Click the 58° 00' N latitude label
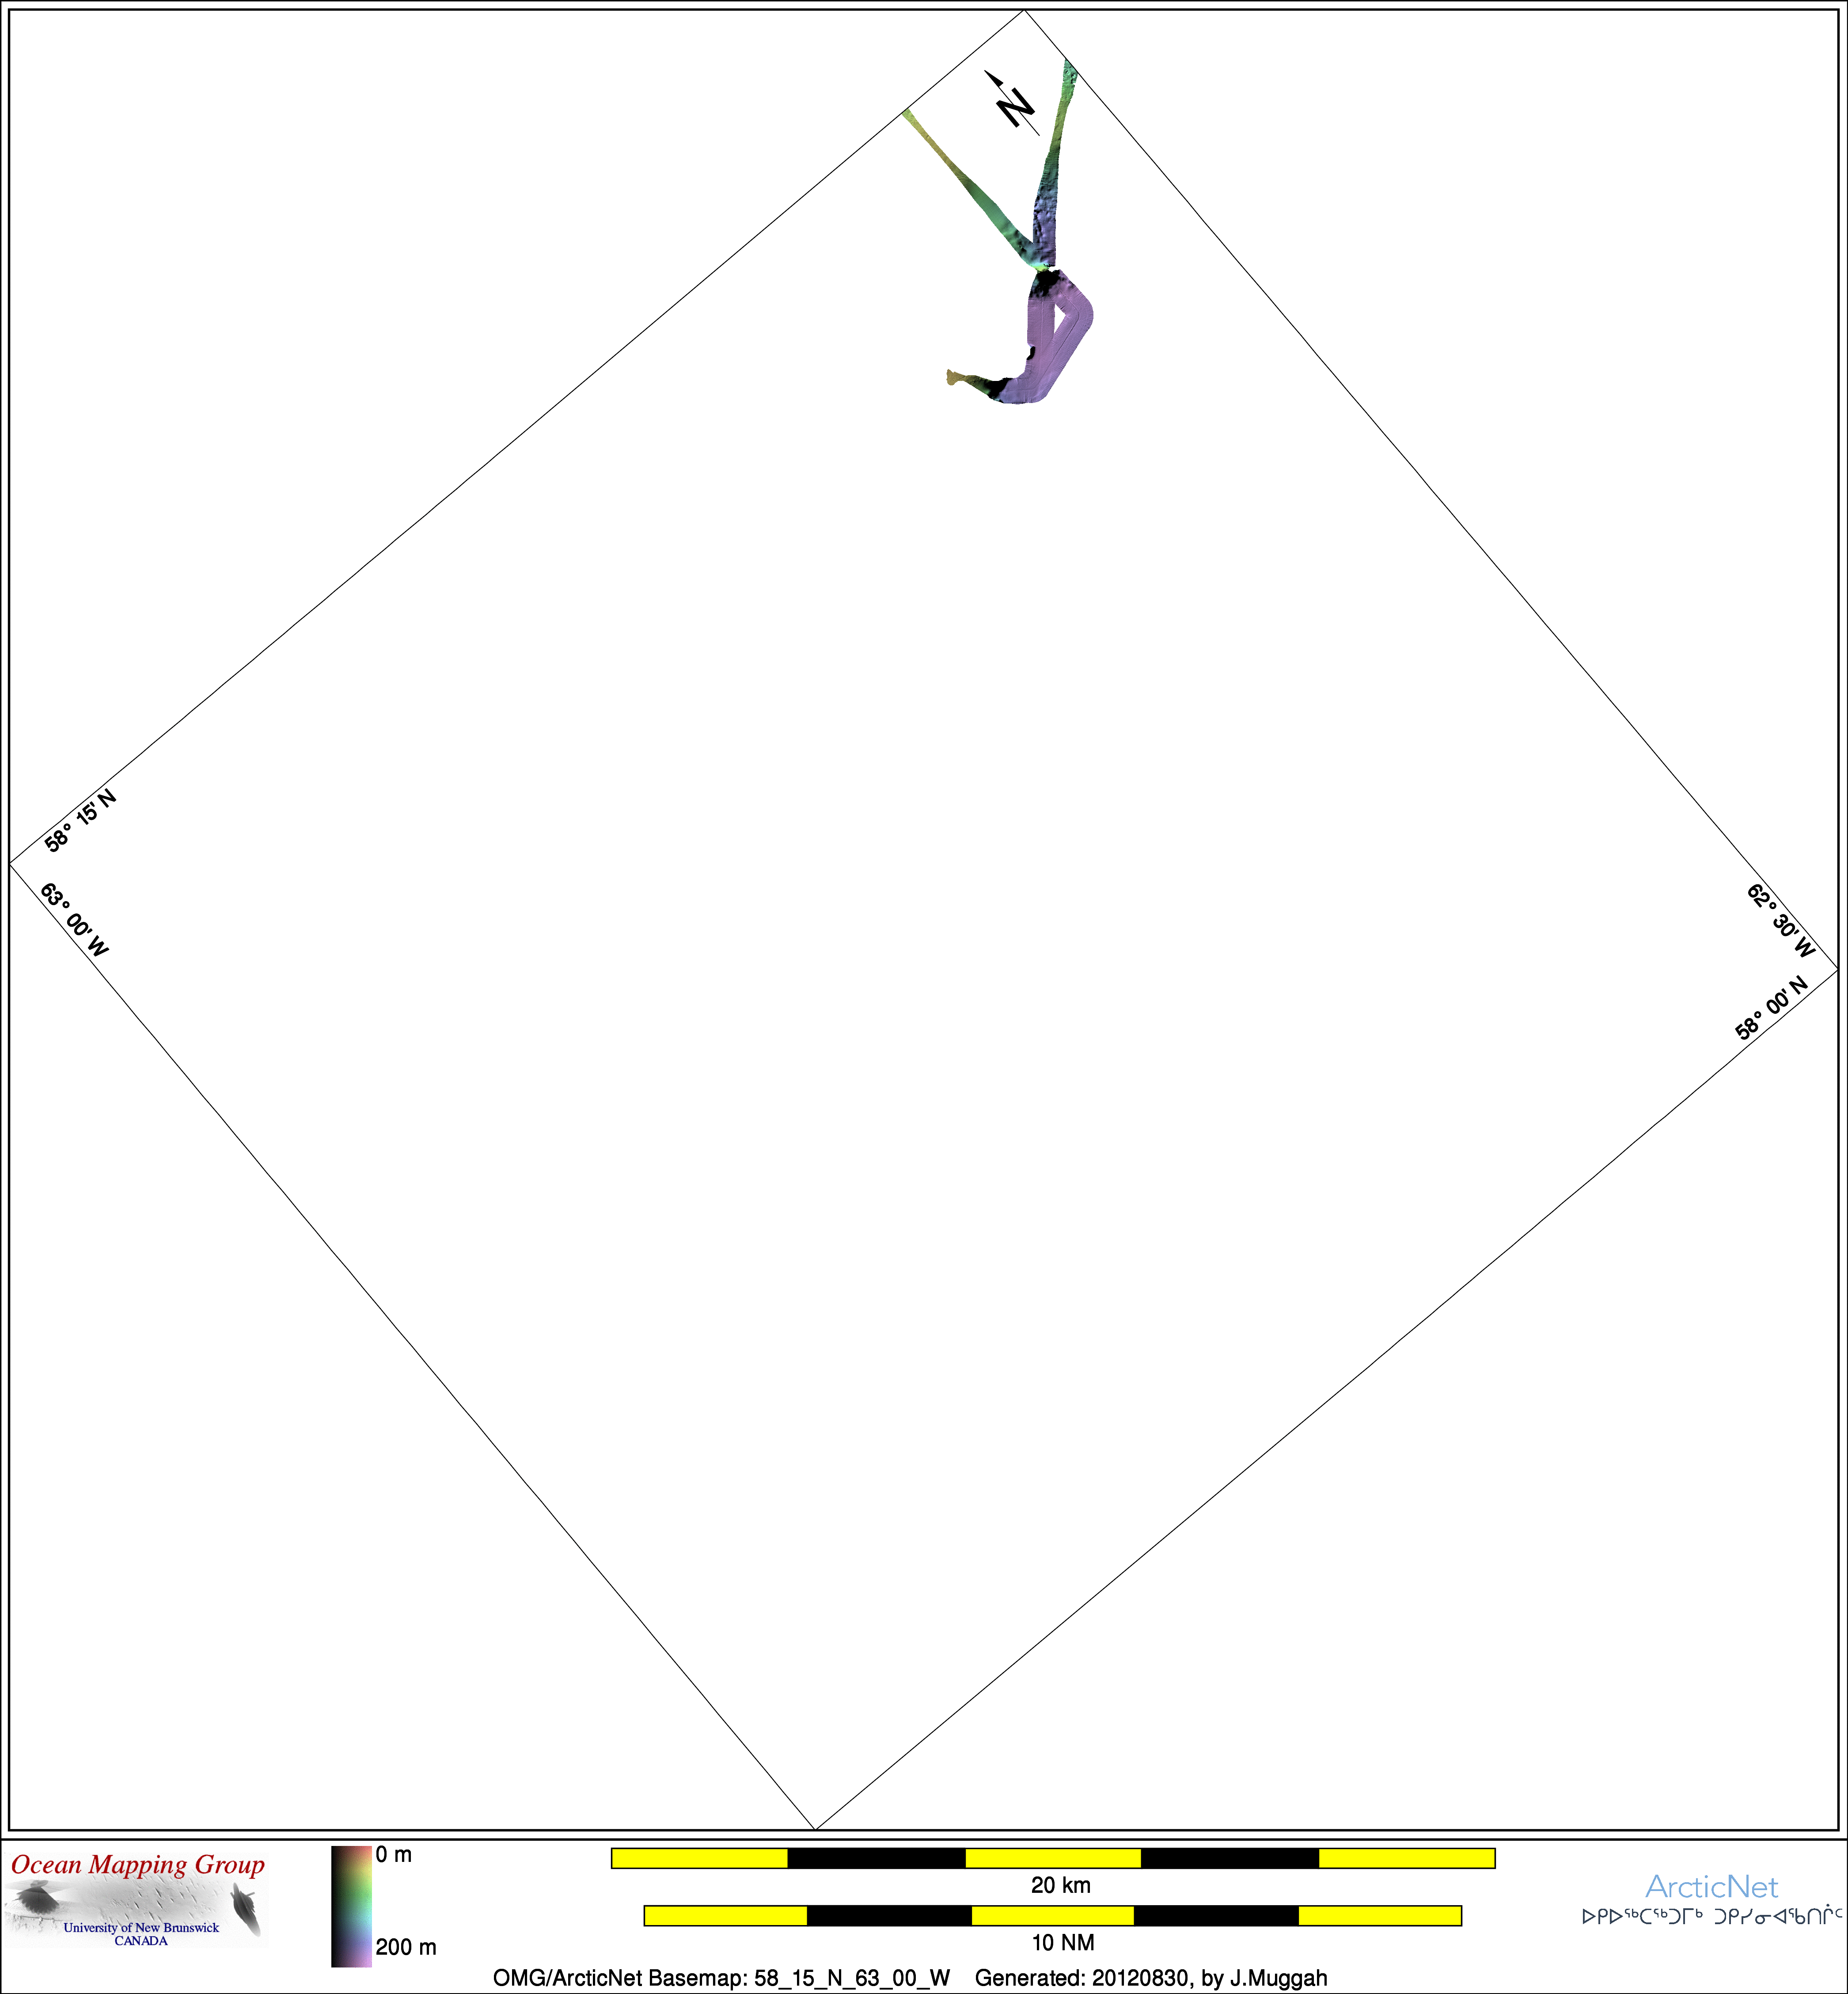 click(x=1772, y=1008)
